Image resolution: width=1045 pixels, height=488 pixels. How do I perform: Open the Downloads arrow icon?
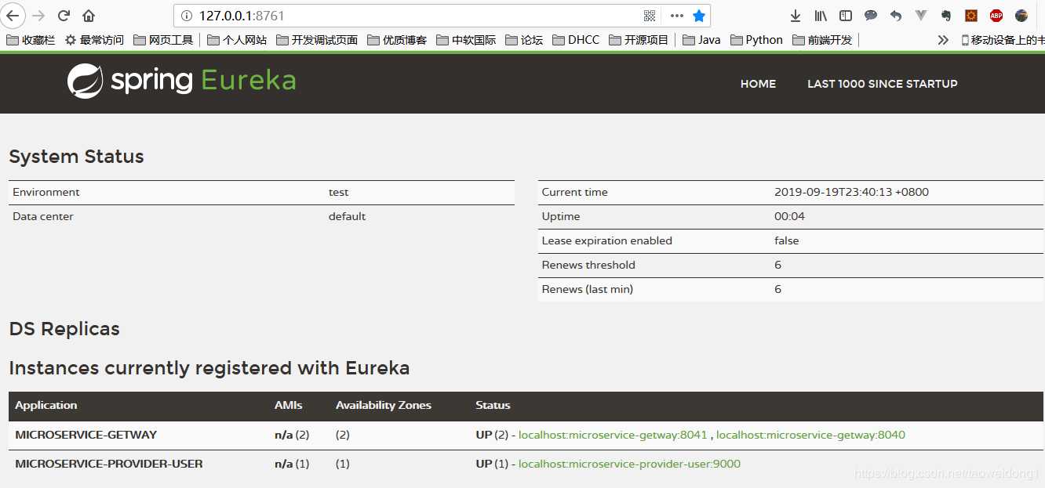[795, 16]
